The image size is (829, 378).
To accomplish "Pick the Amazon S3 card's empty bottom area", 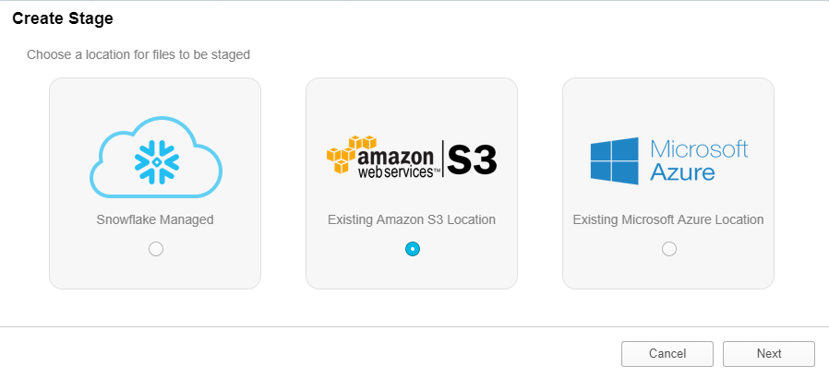I will (x=412, y=274).
